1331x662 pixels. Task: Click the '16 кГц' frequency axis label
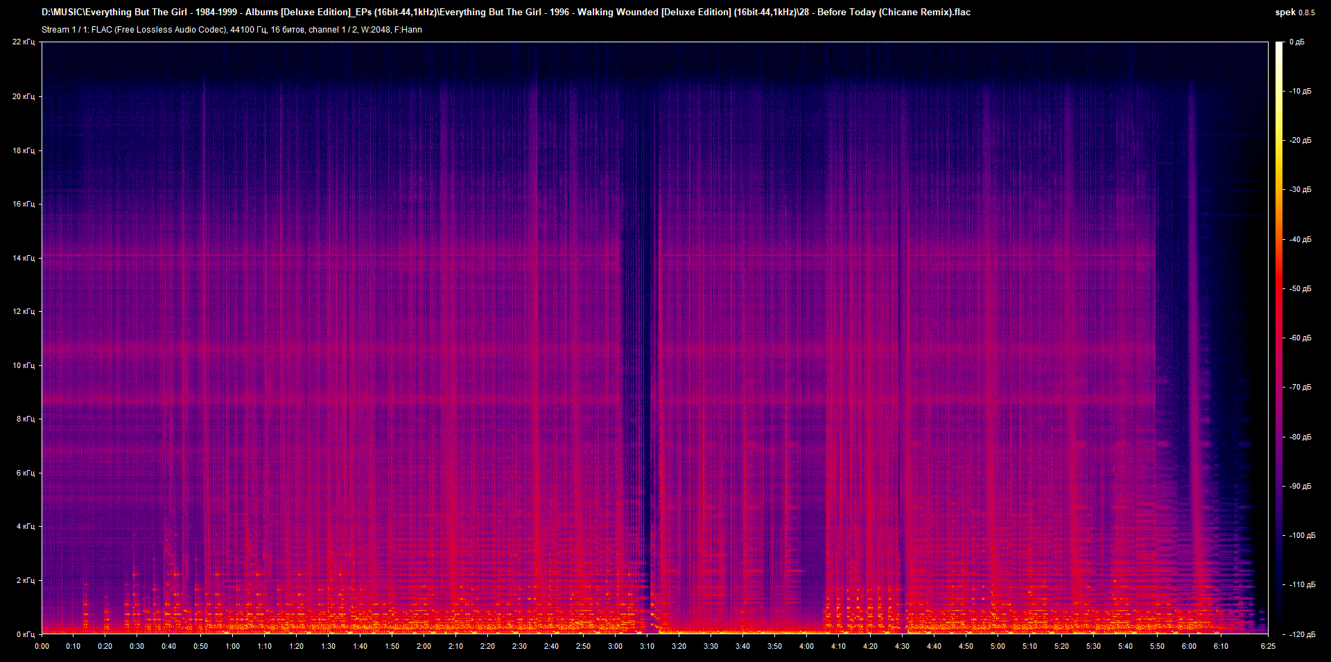pos(24,204)
